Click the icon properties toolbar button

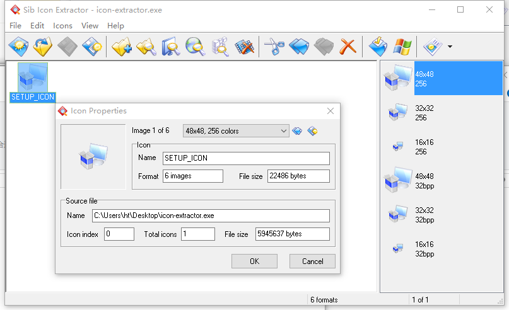coord(433,47)
